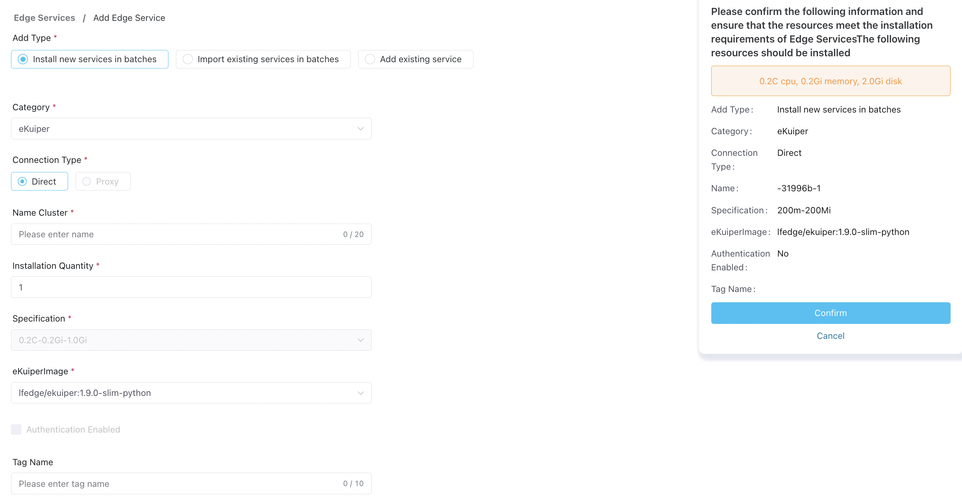Viewport: 962px width, 503px height.
Task: Focus the Name Cluster input field
Action: click(191, 234)
